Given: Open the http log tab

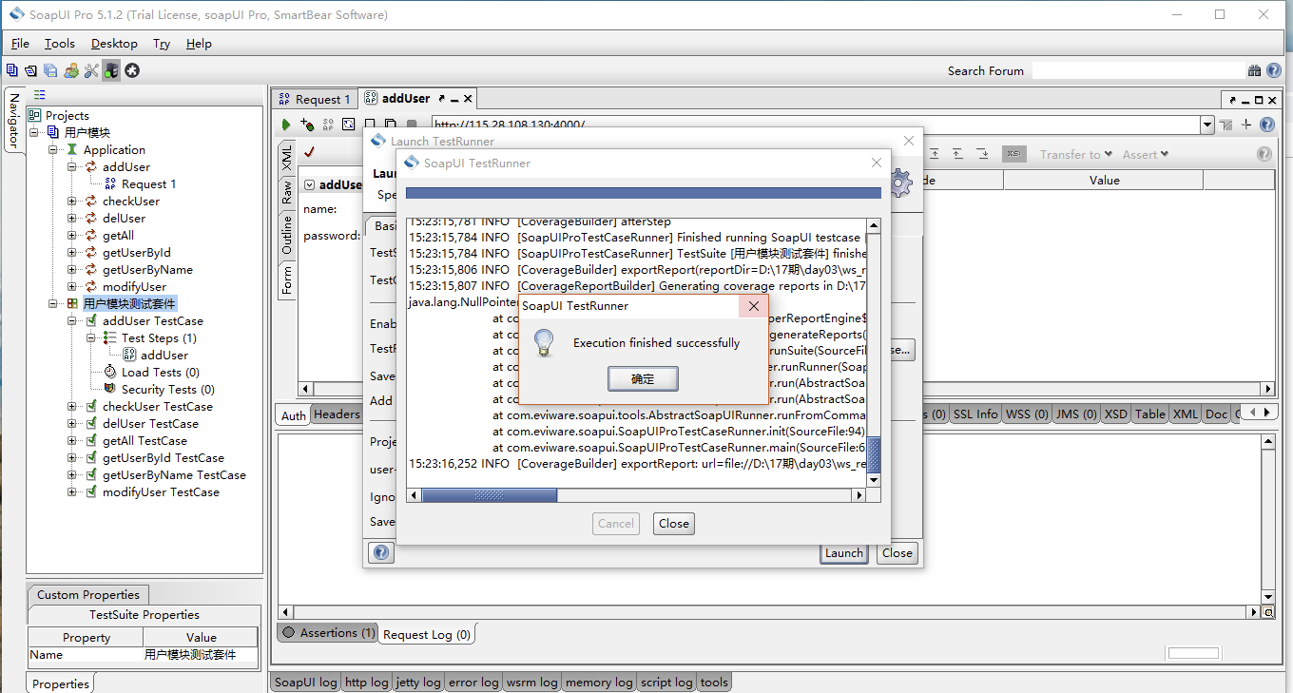Looking at the screenshot, I should [x=366, y=682].
